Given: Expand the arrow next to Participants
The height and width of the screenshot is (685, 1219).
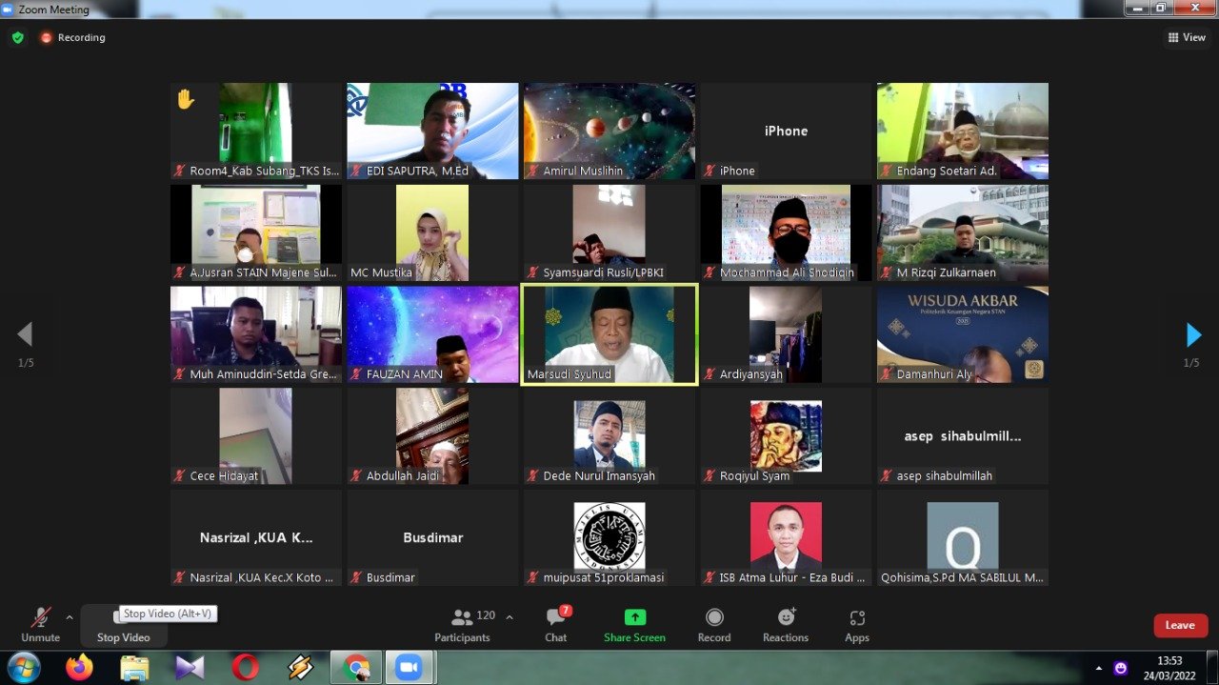Looking at the screenshot, I should (509, 617).
